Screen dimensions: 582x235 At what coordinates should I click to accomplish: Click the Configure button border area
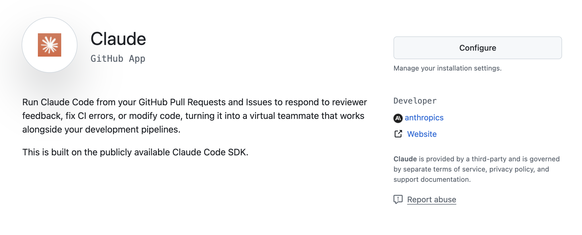477,48
